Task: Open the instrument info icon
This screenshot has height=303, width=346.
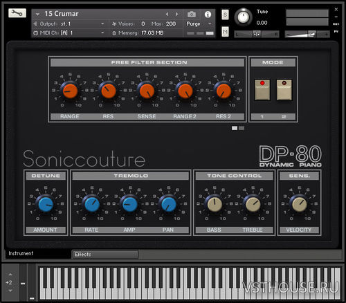Action: pos(208,15)
